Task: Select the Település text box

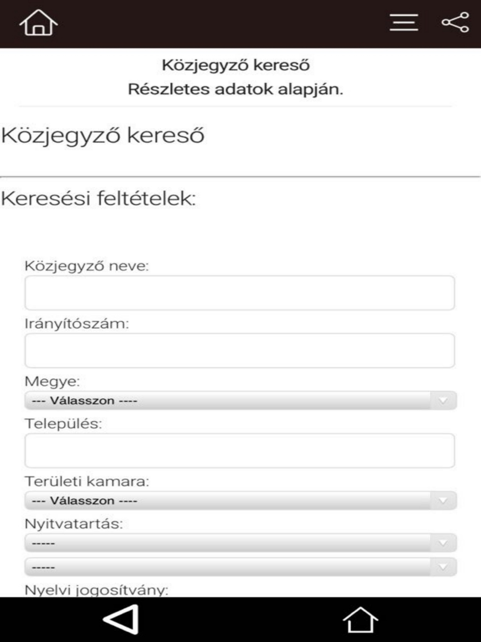Action: coord(240,450)
